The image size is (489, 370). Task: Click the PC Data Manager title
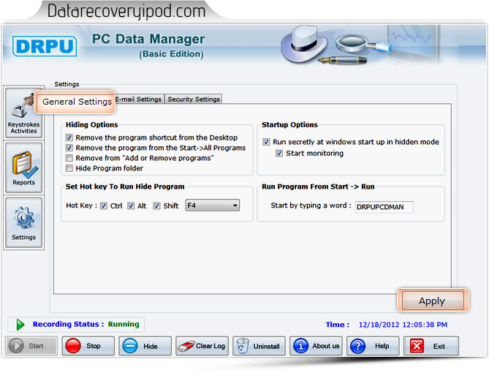148,39
